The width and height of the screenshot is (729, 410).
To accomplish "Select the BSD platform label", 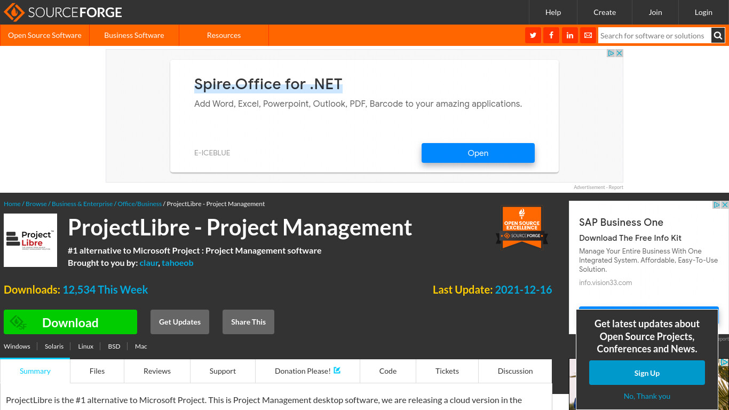I will click(114, 346).
